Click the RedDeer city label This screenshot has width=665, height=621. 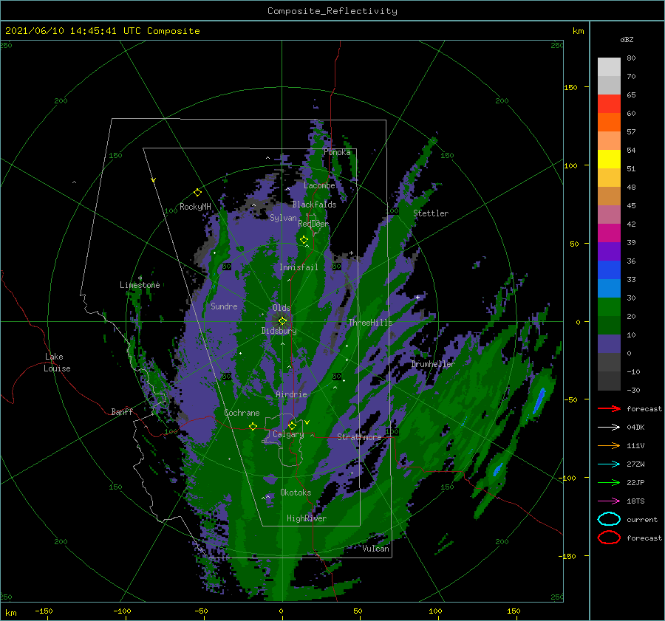pyautogui.click(x=313, y=224)
